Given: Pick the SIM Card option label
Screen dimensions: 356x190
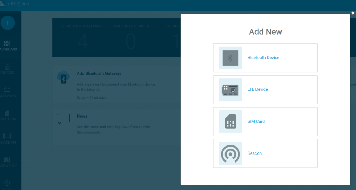Looking at the screenshot, I should (x=256, y=121).
